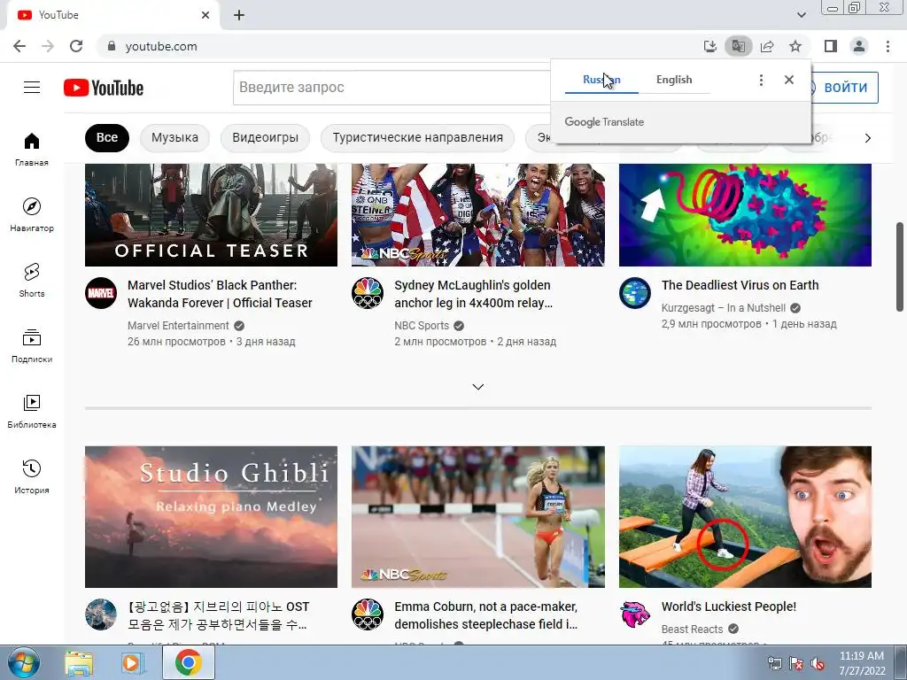Go back with browser back arrow
The image size is (907, 680).
pyautogui.click(x=19, y=46)
